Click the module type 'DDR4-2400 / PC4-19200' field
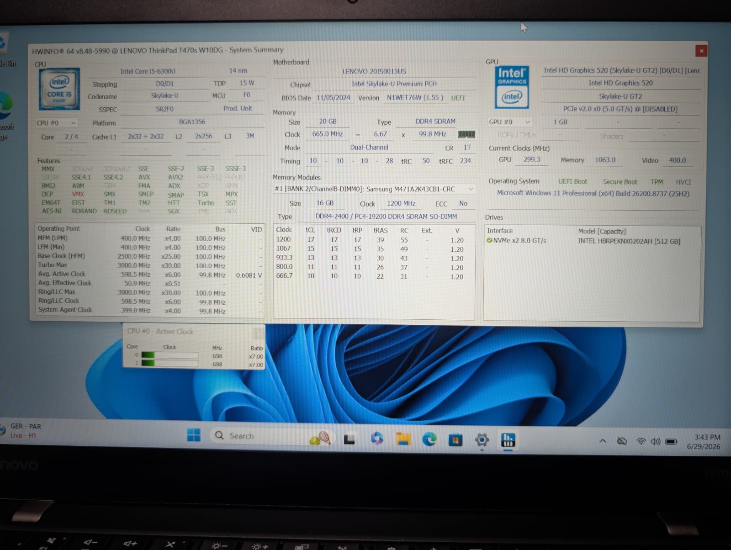The image size is (731, 550). [386, 217]
